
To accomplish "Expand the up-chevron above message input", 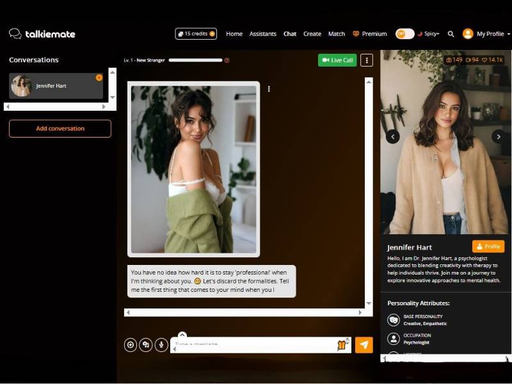I will point(182,335).
